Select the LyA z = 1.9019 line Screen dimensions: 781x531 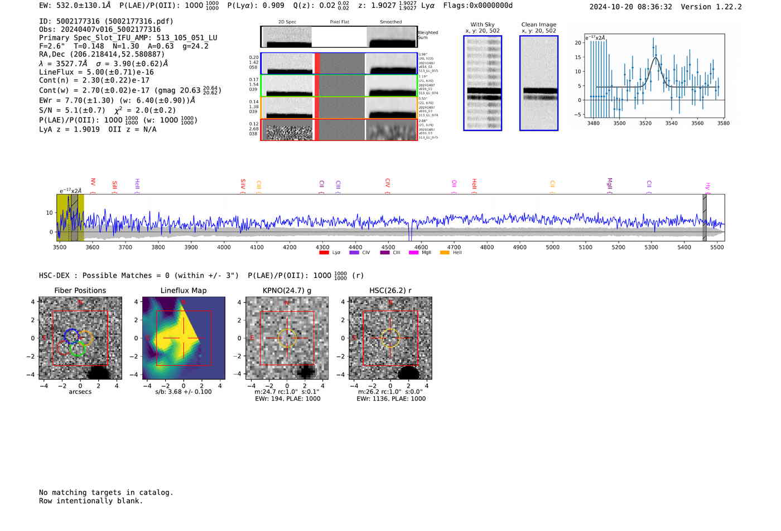tap(98, 129)
